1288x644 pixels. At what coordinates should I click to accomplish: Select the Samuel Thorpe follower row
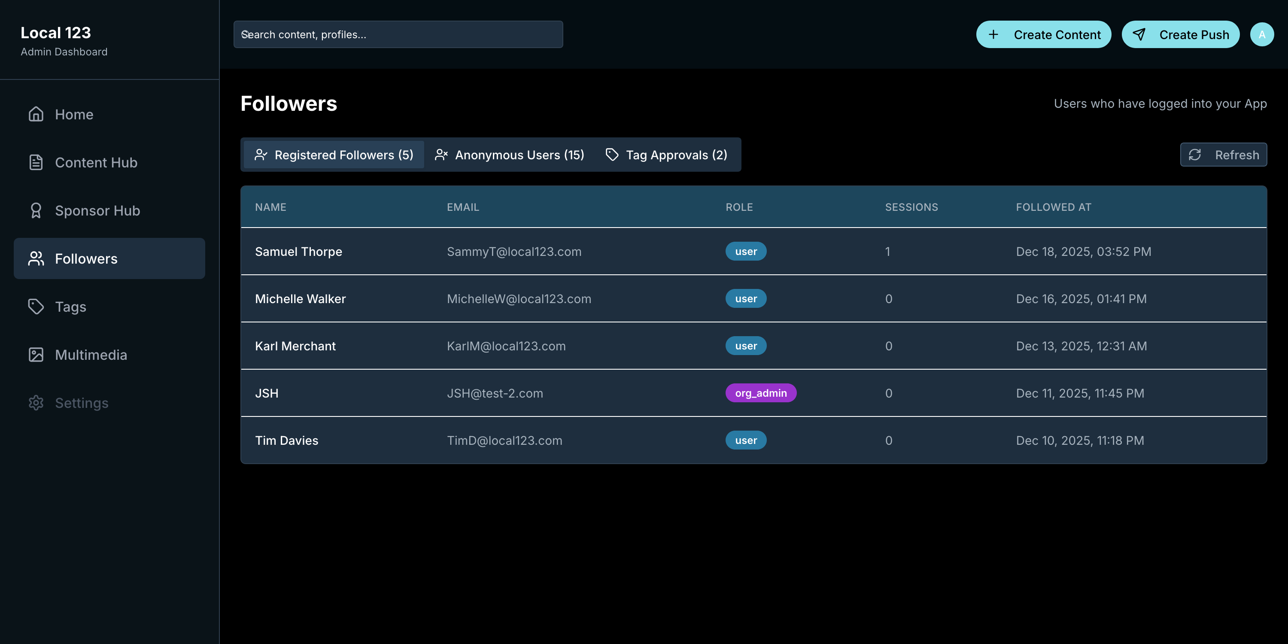tap(298, 252)
